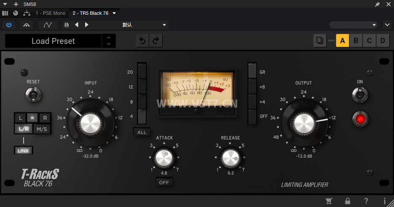This screenshot has height=207, width=394.
Task: Toggle the plugin power bypass button
Action: [x=9, y=25]
